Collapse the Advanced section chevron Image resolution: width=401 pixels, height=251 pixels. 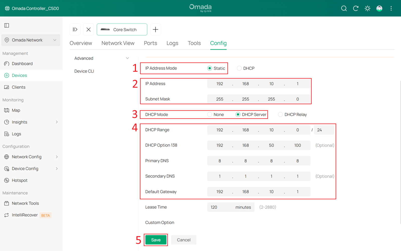coord(127,58)
